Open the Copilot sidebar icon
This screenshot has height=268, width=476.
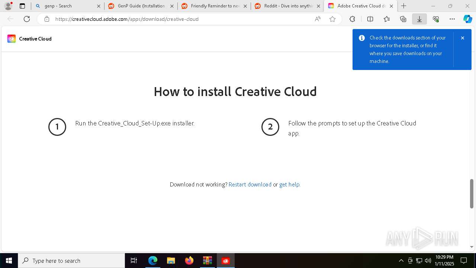[467, 19]
